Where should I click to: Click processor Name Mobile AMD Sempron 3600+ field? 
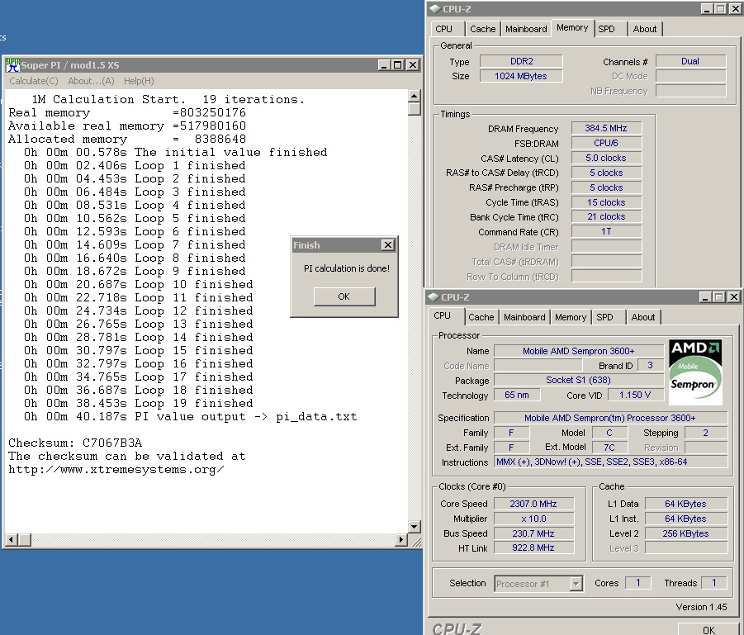point(578,351)
